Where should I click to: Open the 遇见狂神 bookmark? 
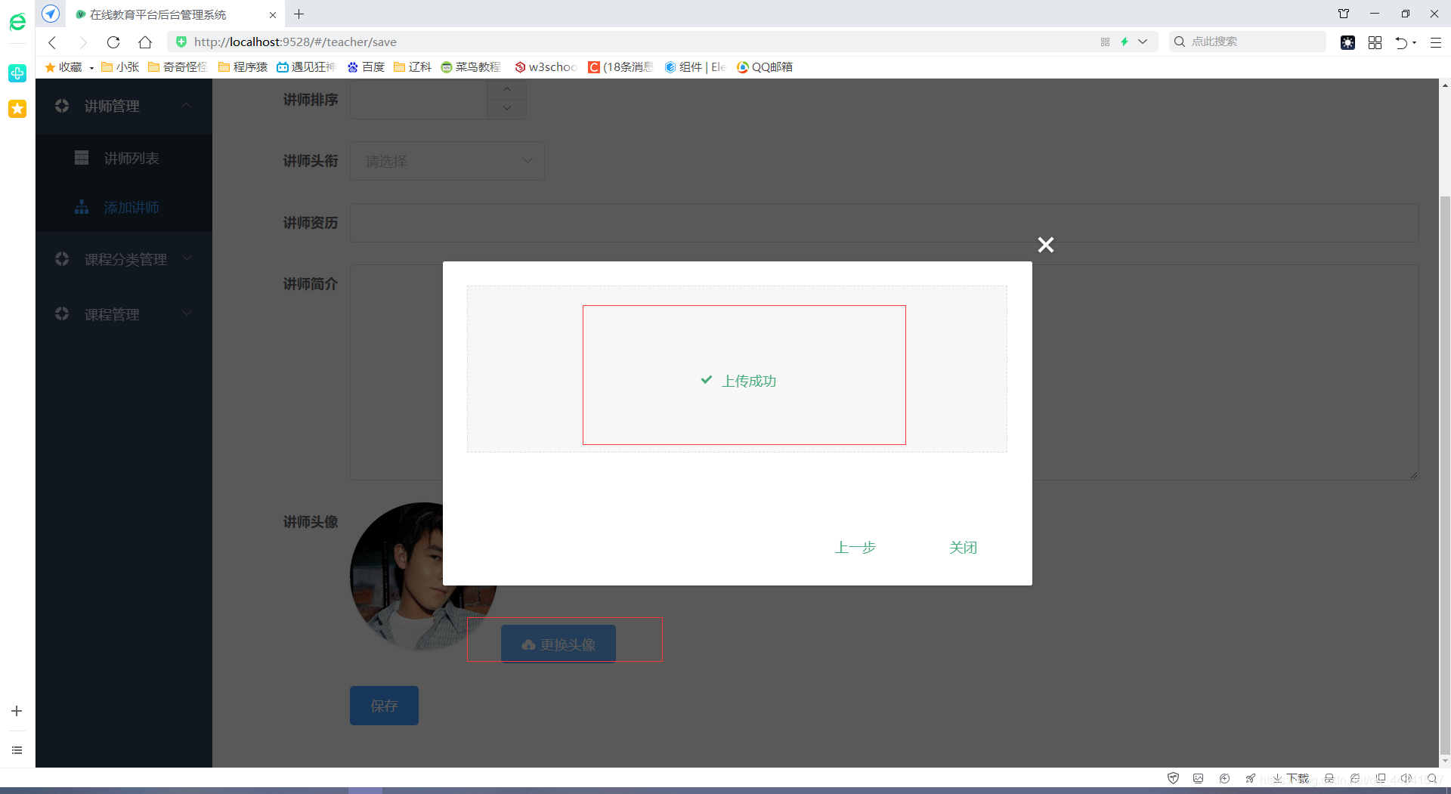306,67
